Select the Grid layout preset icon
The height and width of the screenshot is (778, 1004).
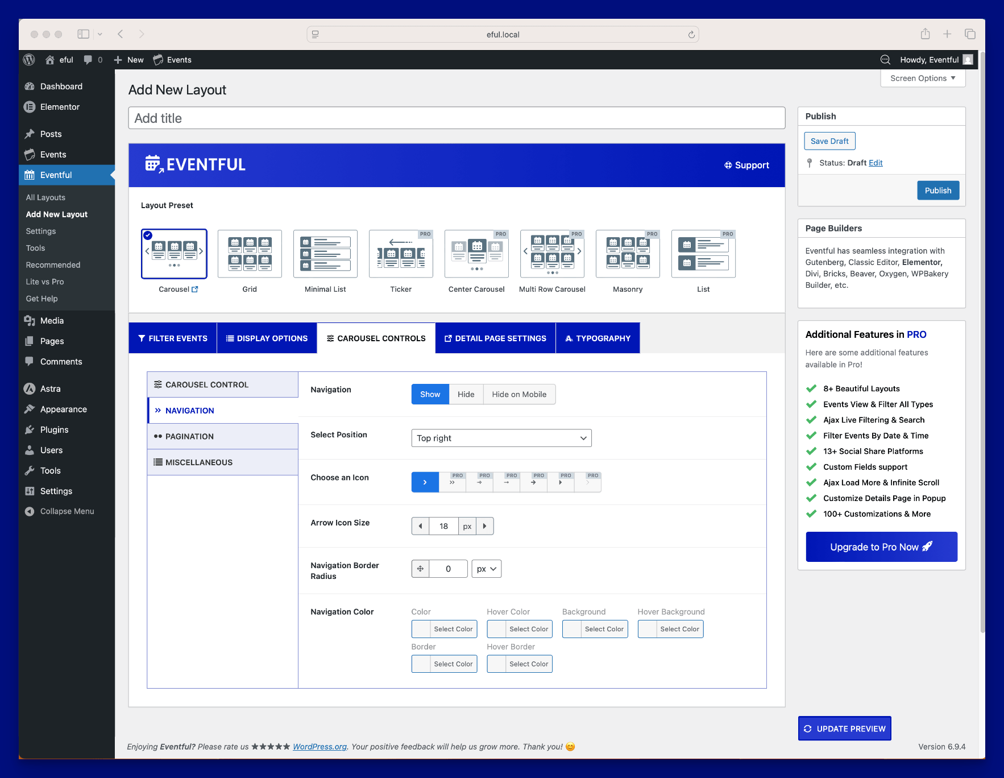(x=250, y=254)
